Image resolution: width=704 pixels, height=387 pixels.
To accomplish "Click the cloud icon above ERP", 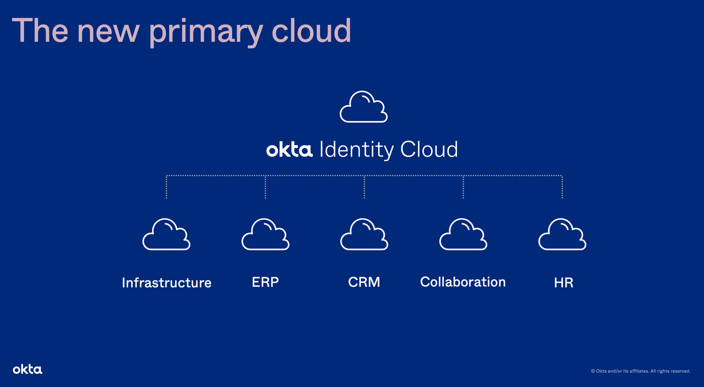I will point(265,235).
